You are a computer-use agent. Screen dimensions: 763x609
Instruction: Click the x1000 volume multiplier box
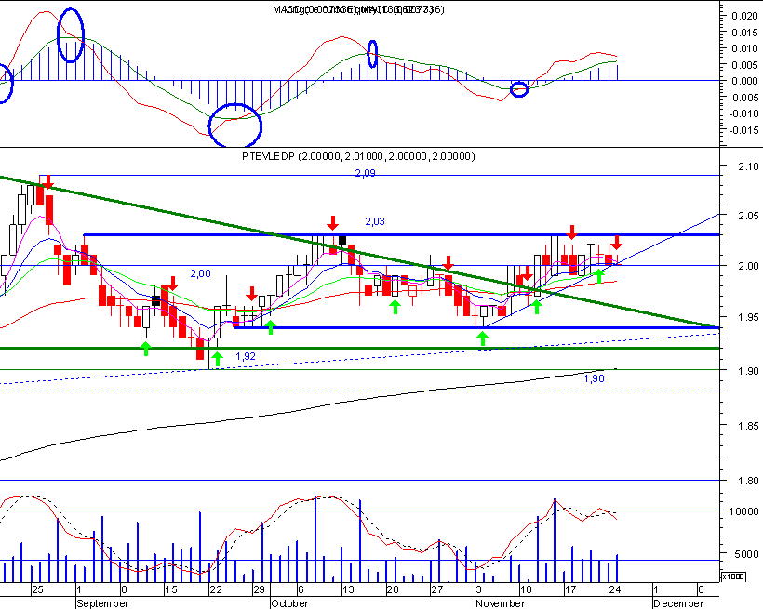[733, 576]
